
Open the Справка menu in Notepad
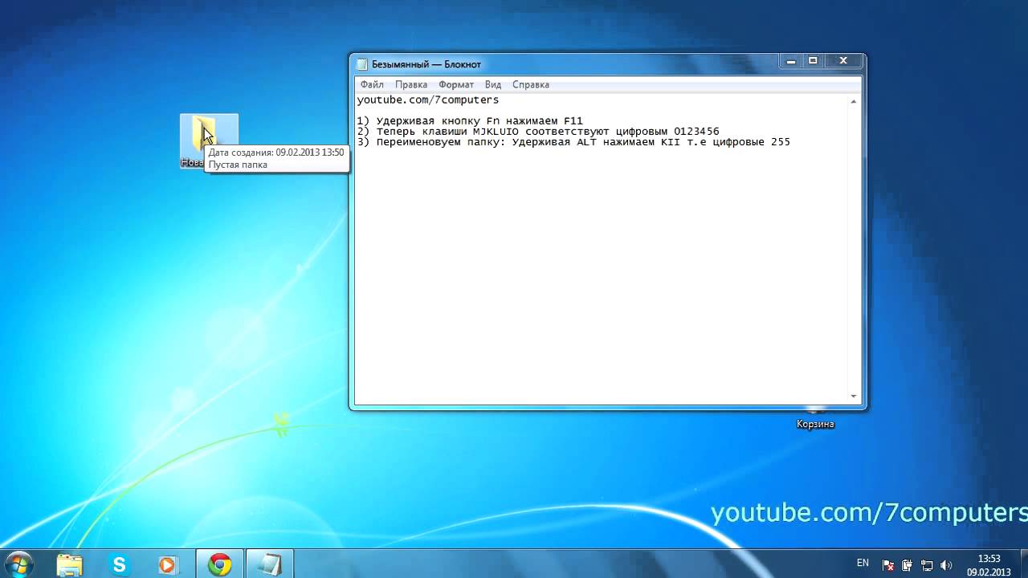(x=531, y=84)
